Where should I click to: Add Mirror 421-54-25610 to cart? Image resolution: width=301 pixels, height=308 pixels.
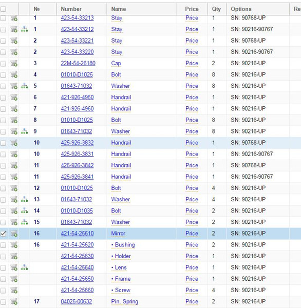point(14,234)
